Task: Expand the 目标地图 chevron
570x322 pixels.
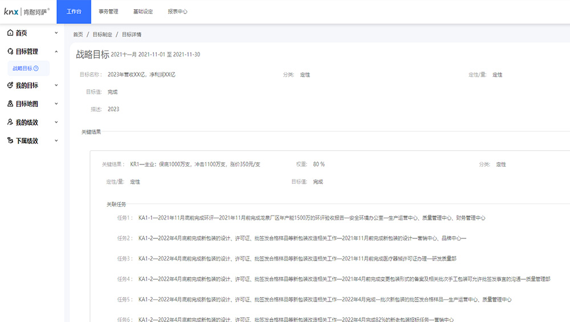Action: 56,104
